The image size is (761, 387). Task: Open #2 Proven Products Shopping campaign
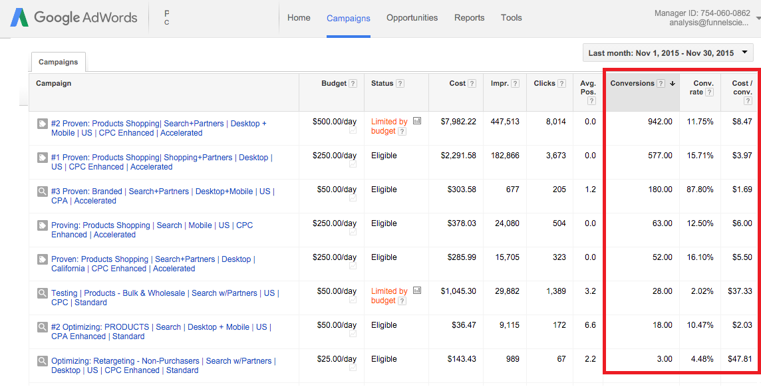(x=159, y=128)
